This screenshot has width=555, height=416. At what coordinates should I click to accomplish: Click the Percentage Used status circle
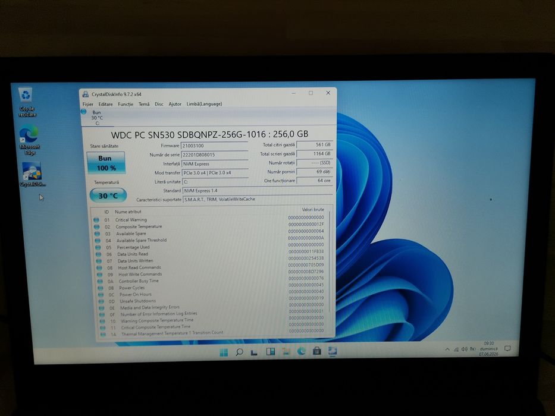pos(98,247)
